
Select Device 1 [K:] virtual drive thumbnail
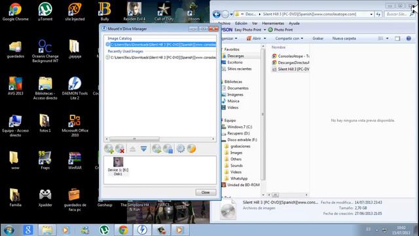pos(118,166)
